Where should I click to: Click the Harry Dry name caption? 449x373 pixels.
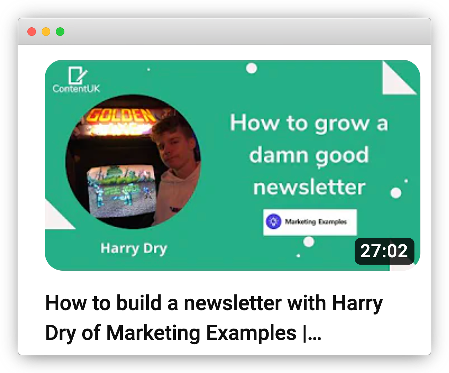(x=134, y=248)
